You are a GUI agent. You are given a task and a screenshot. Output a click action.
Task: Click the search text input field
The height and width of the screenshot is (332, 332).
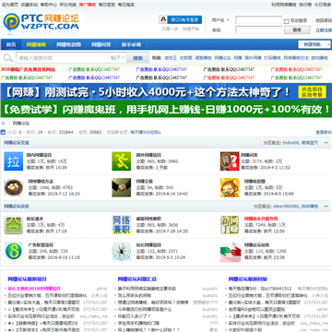[x=63, y=58]
